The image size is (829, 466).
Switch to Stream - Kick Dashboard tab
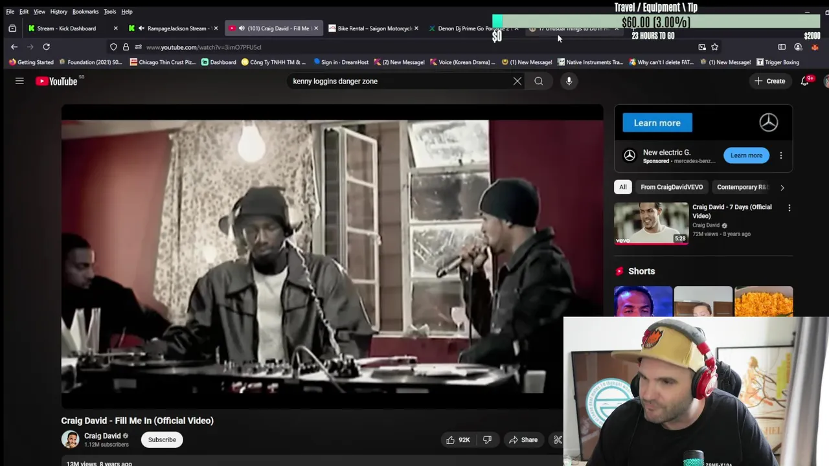[x=67, y=28]
